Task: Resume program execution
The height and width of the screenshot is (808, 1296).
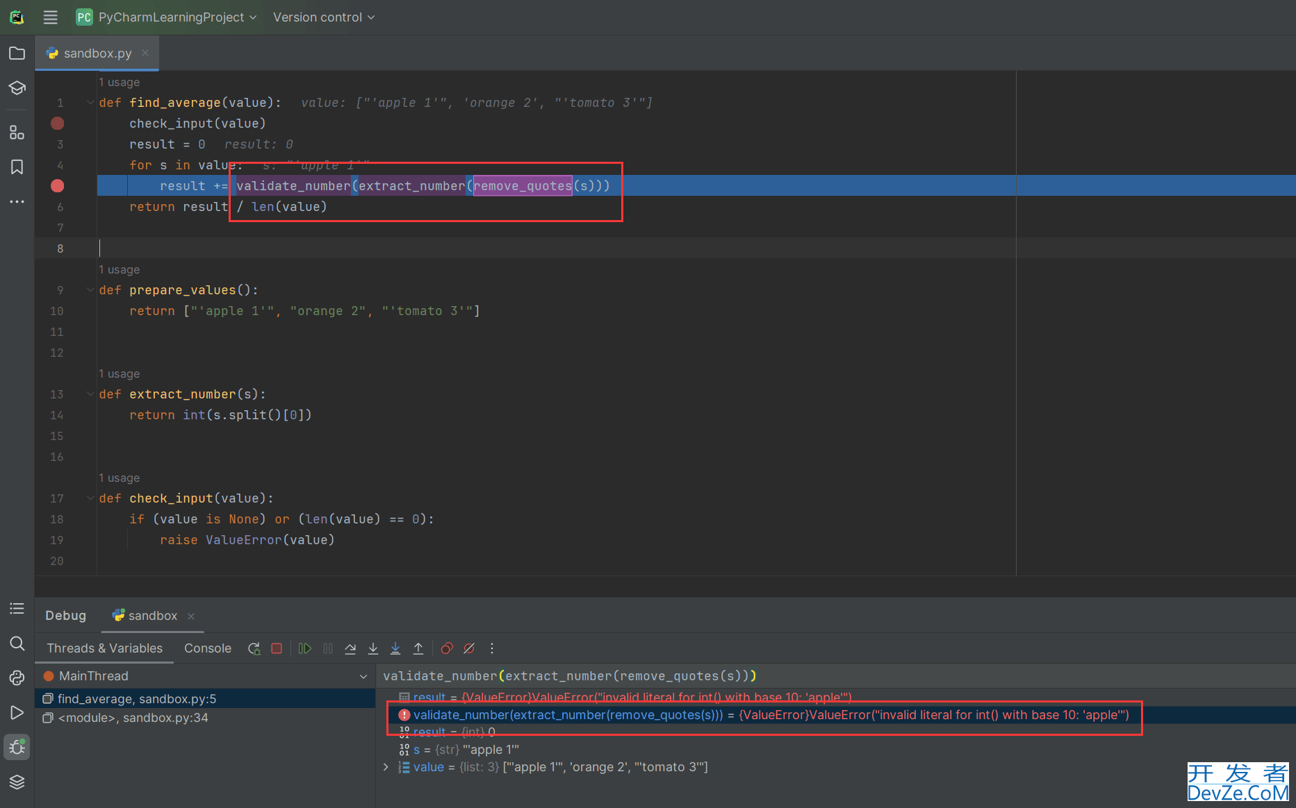Action: tap(305, 648)
